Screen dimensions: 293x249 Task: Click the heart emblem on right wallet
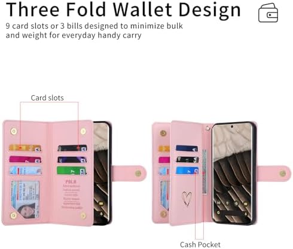(x=187, y=199)
